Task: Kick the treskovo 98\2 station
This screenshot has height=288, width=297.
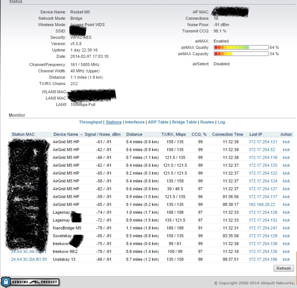Action: [286, 251]
